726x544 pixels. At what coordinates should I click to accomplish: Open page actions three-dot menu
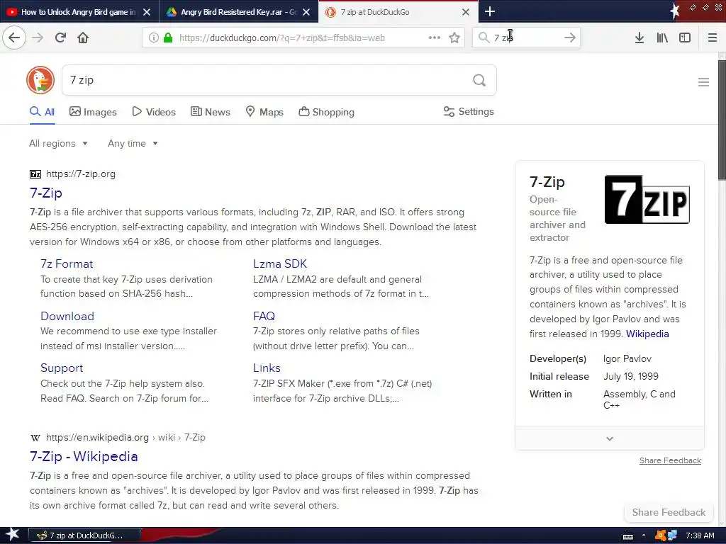coord(435,38)
